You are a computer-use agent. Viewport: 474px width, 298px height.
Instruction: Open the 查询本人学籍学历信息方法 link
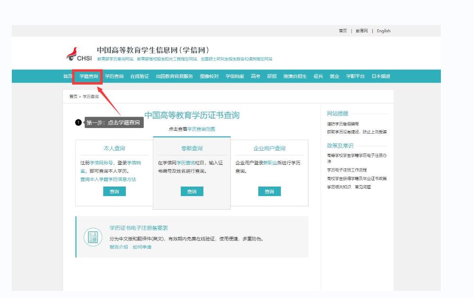click(x=108, y=179)
